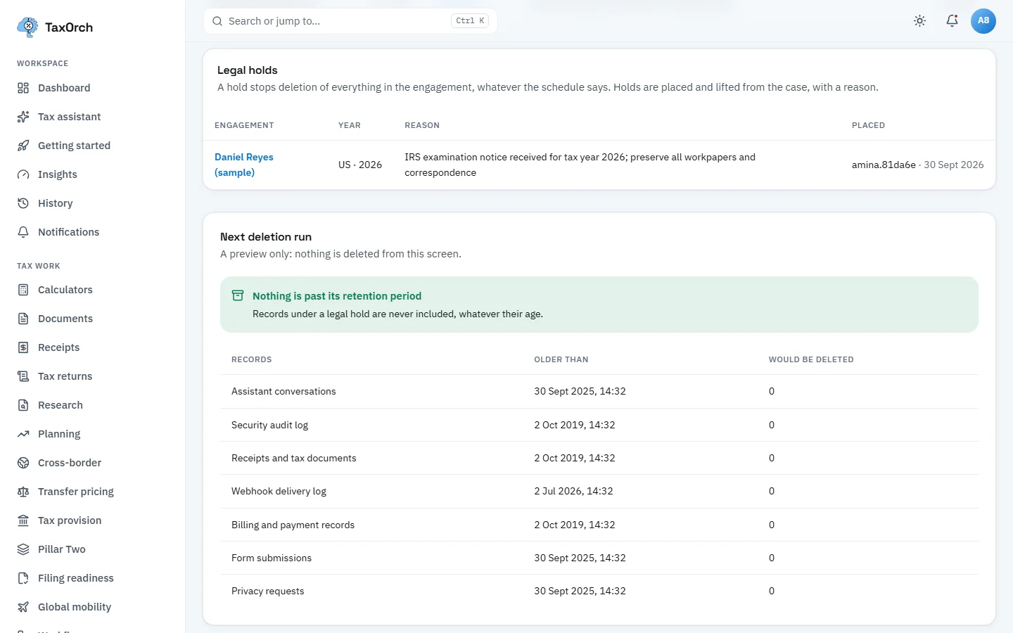Image resolution: width=1013 pixels, height=633 pixels.
Task: Click the Global mobility plane icon
Action: [x=23, y=607]
